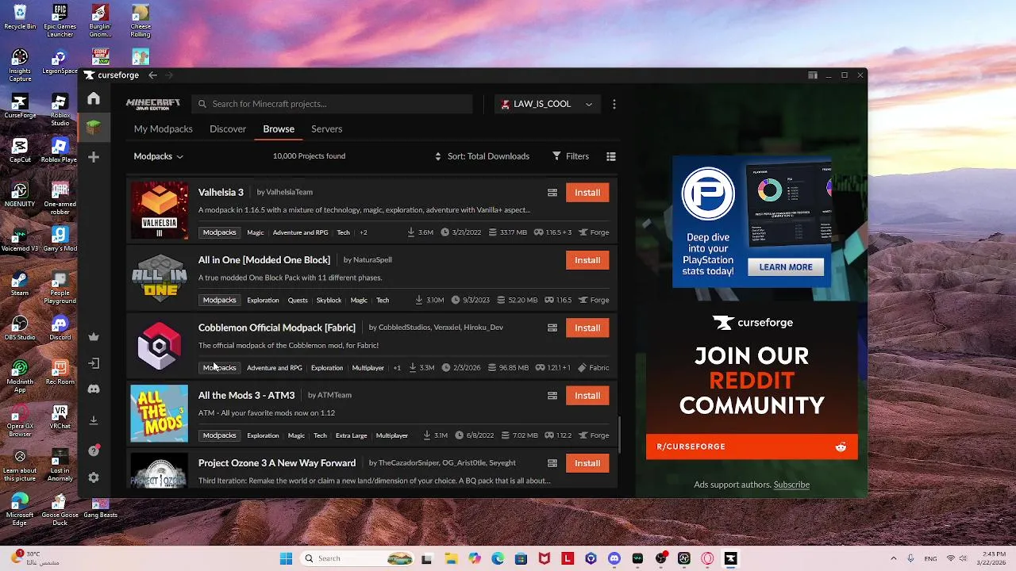Click All the Mods 3 version picker icon
The width and height of the screenshot is (1016, 571).
(552, 396)
